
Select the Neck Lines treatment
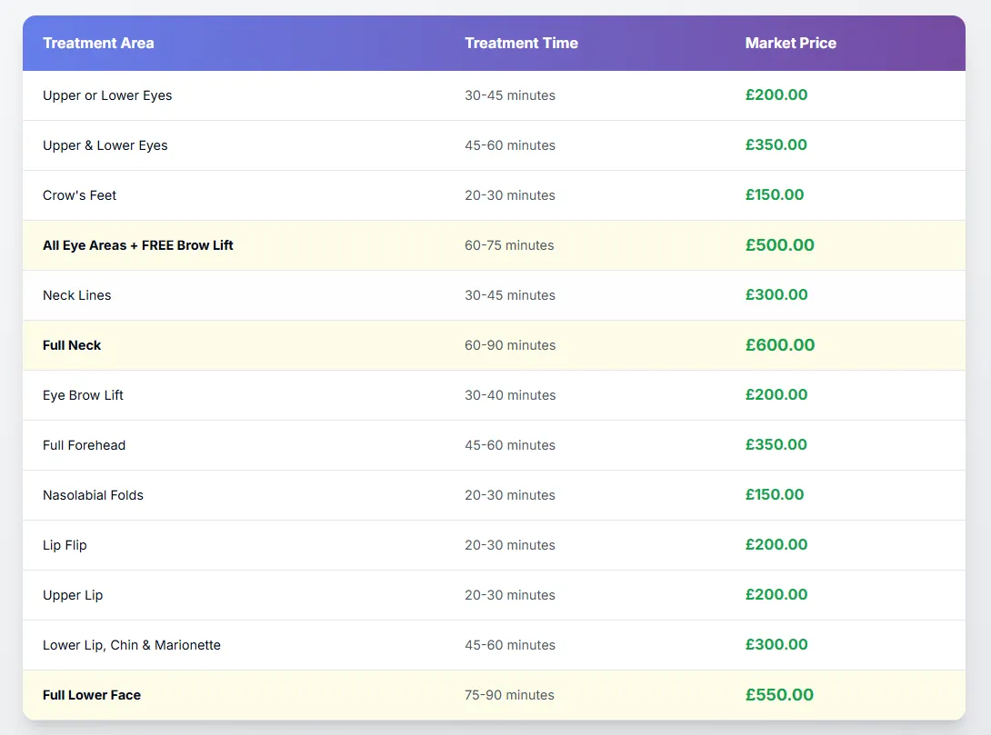click(77, 295)
